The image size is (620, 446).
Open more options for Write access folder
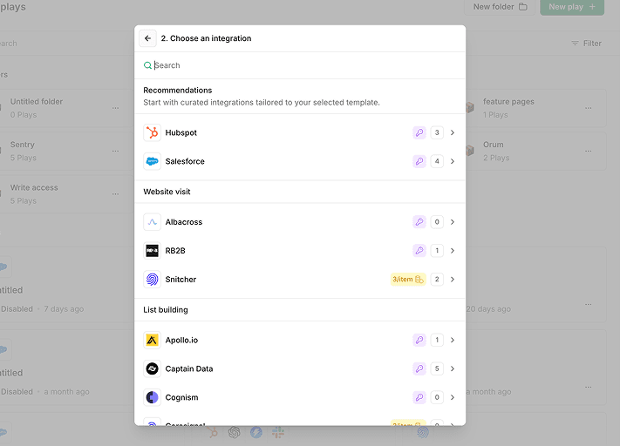115,194
